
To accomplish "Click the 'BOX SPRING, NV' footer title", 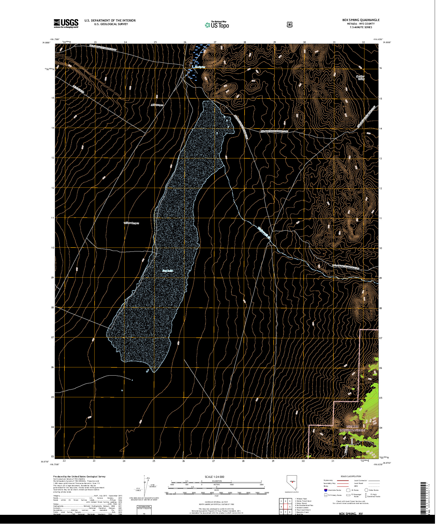I will click(x=351, y=514).
